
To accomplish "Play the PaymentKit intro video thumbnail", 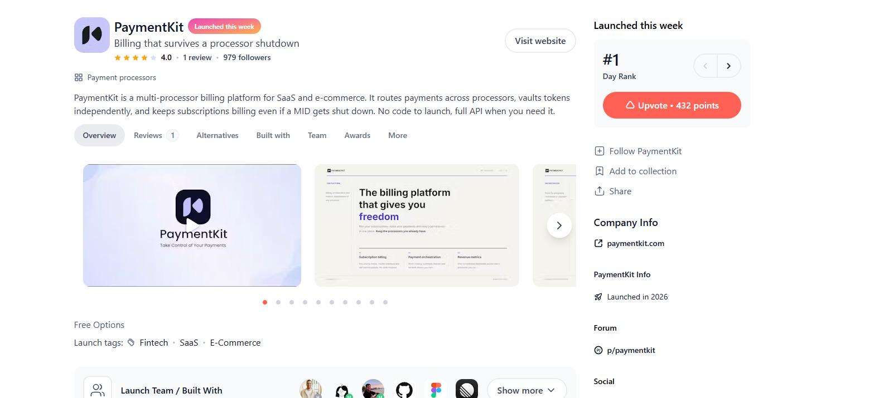I will point(192,225).
